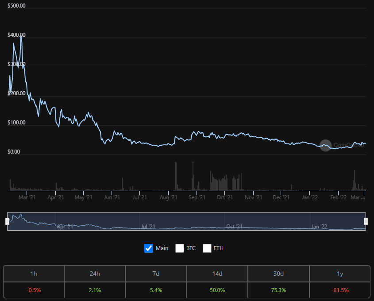Click the 2.1% value

[95, 290]
